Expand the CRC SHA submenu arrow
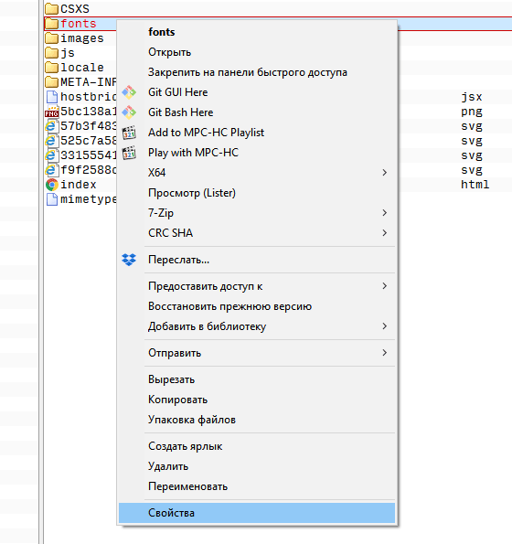Viewport: 512px width, 544px height. point(384,233)
